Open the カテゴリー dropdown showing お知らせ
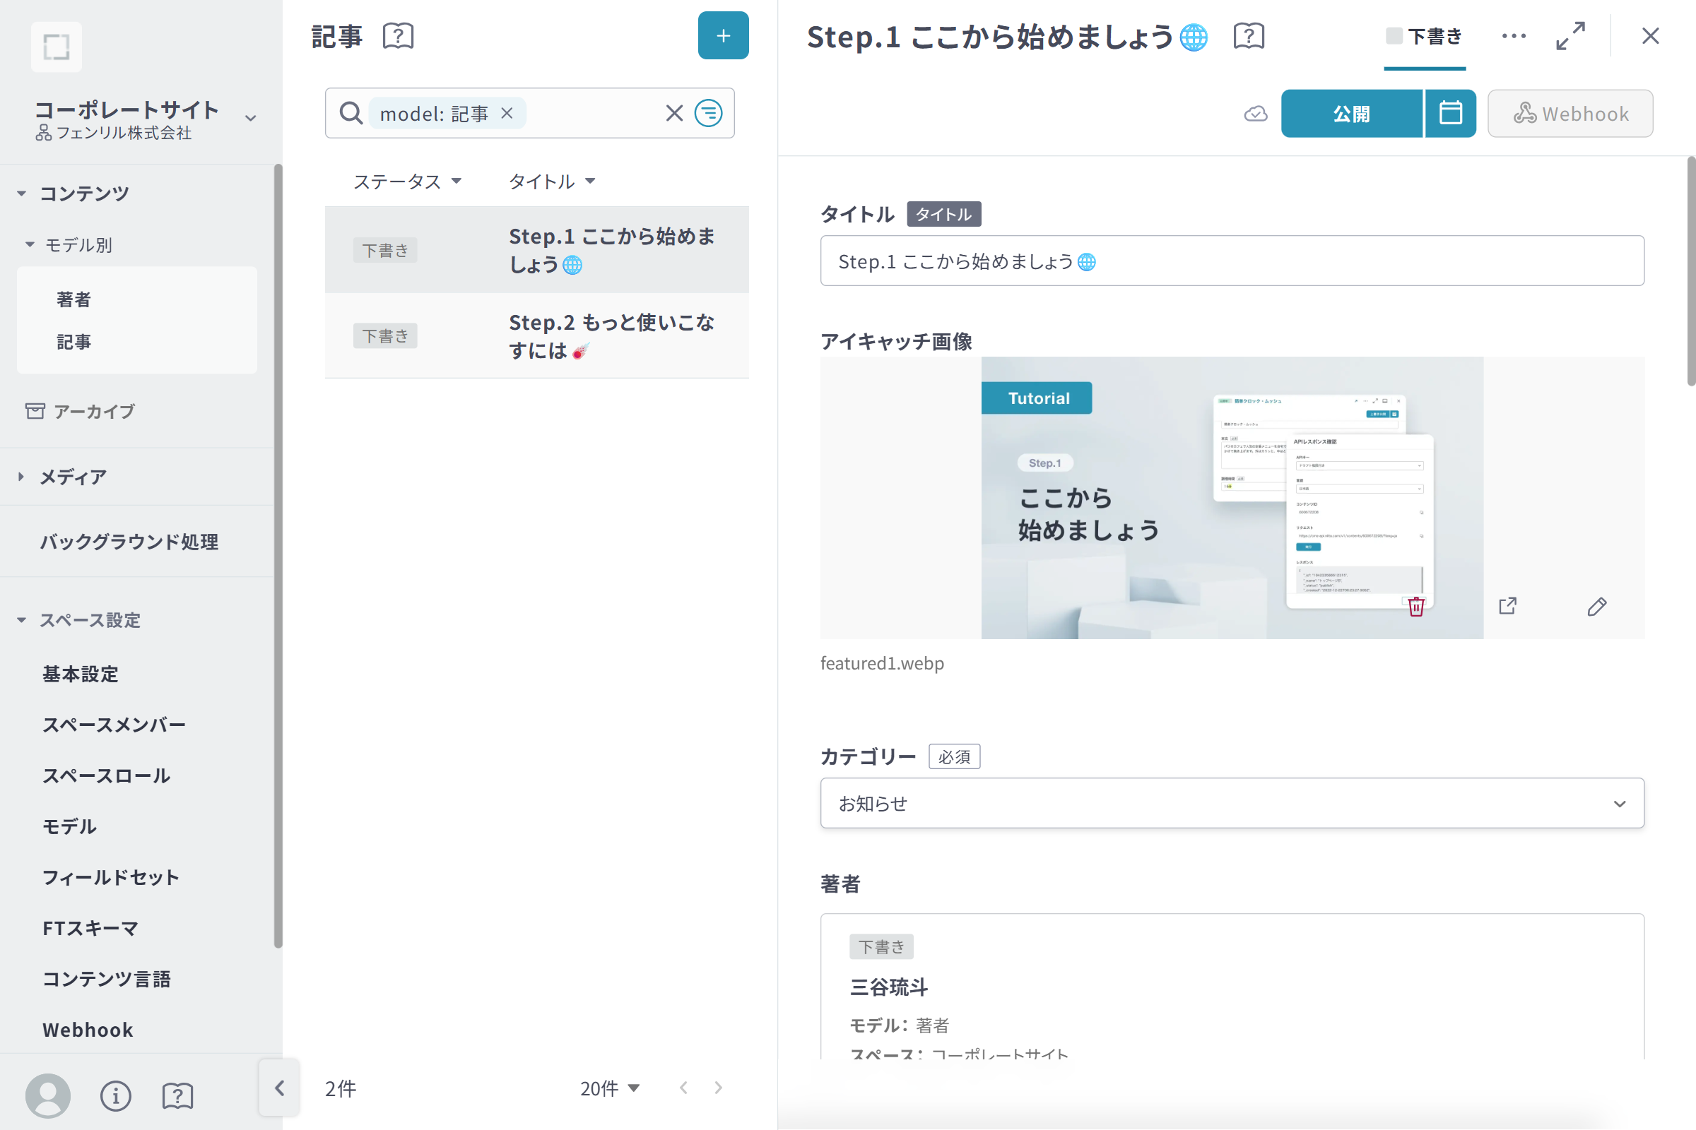The width and height of the screenshot is (1696, 1130). coord(1232,803)
